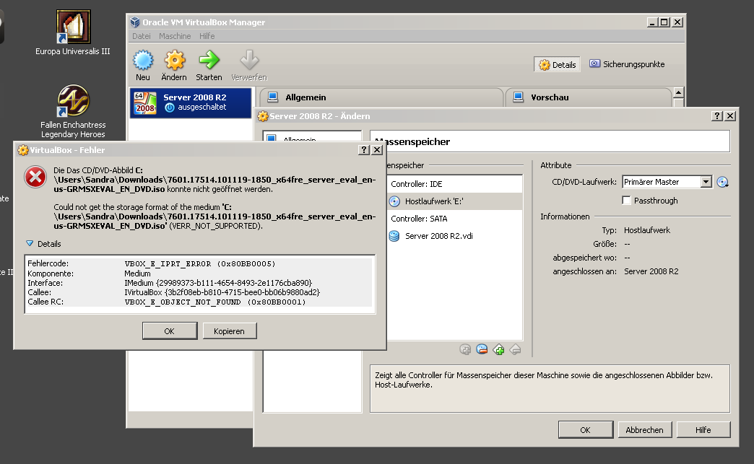
Task: Click the scroll-up arrow in the Manager details pane
Action: pyautogui.click(x=678, y=92)
